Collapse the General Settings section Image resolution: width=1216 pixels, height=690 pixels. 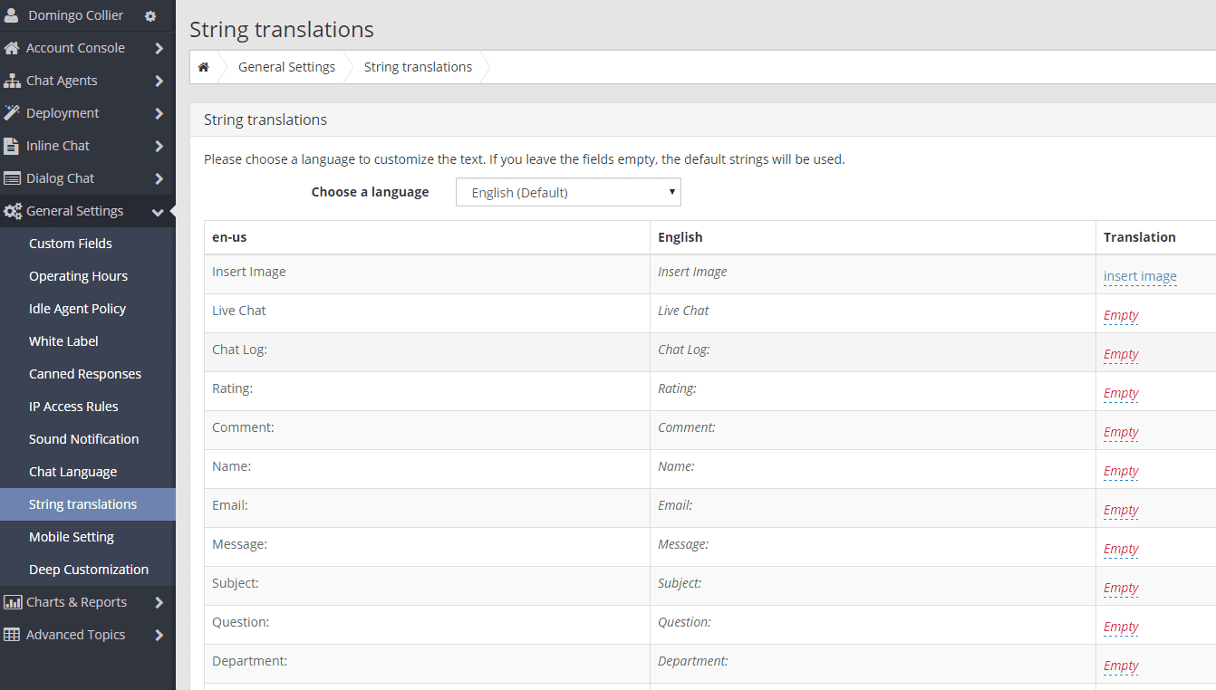coord(156,210)
